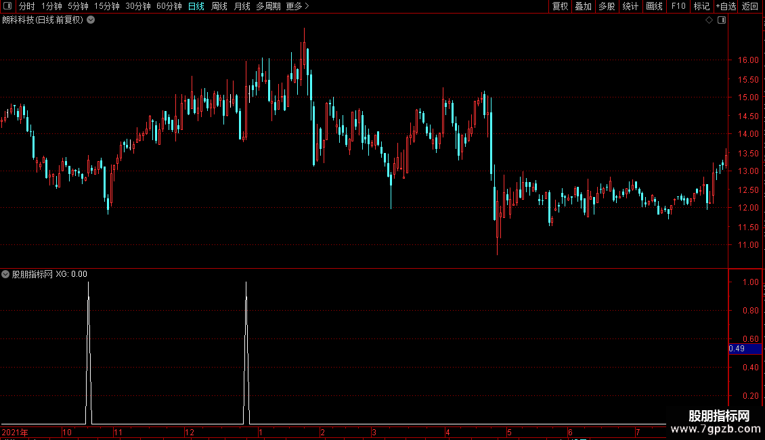Switch to the 分时 intraday view
765x440 pixels.
pyautogui.click(x=27, y=6)
